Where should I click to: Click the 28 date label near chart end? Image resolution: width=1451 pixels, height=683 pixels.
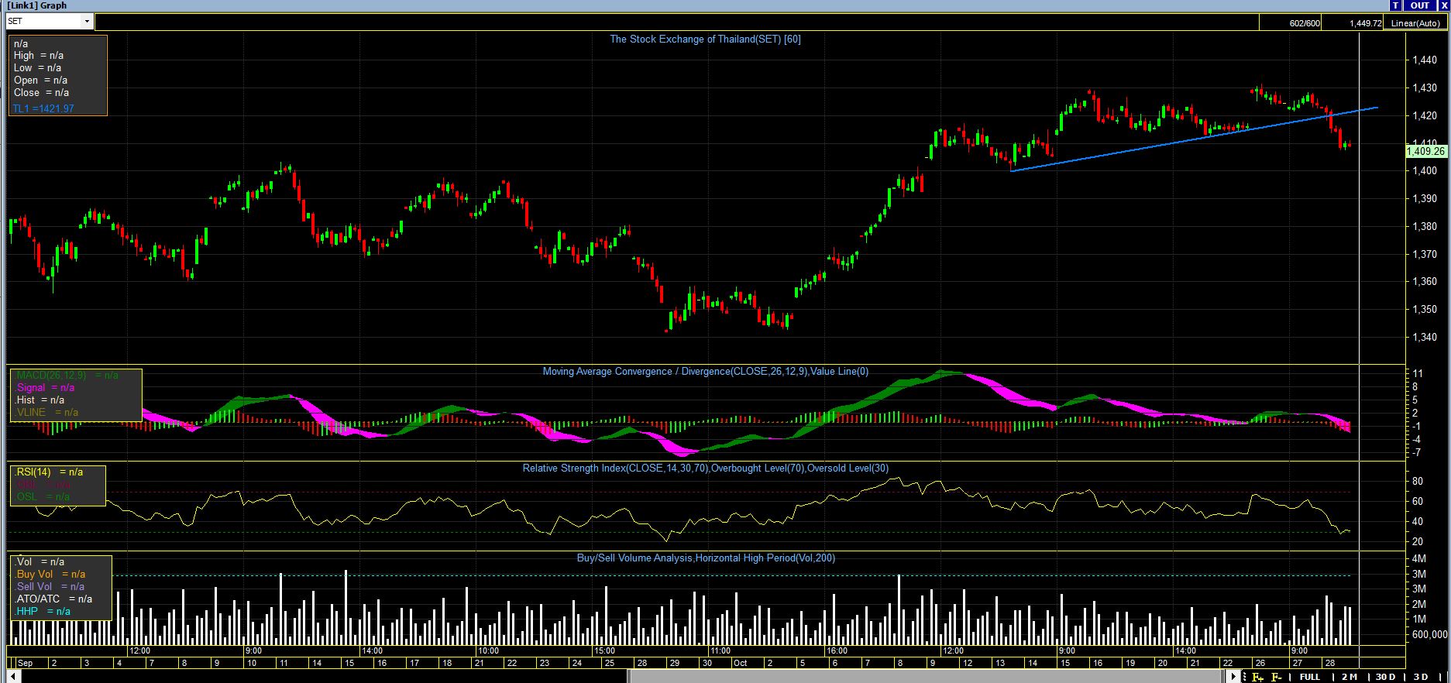click(x=1329, y=664)
